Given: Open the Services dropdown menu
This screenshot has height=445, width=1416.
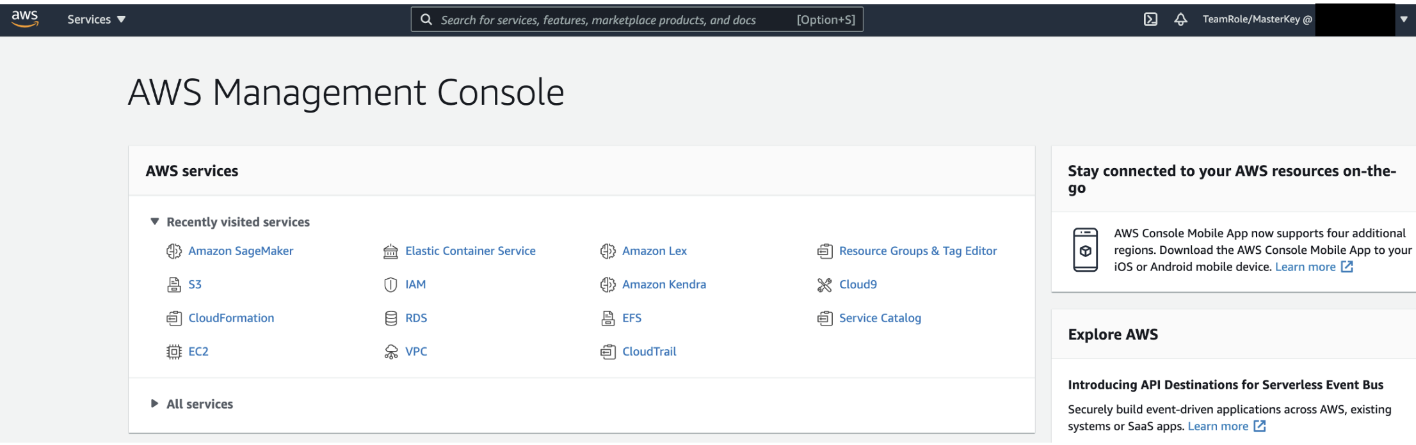Looking at the screenshot, I should (x=96, y=19).
